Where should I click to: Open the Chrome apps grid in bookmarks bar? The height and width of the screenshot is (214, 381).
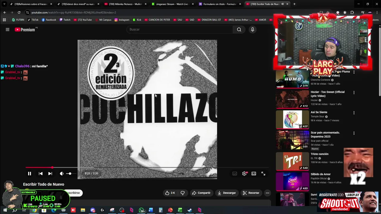pyautogui.click(x=4, y=20)
